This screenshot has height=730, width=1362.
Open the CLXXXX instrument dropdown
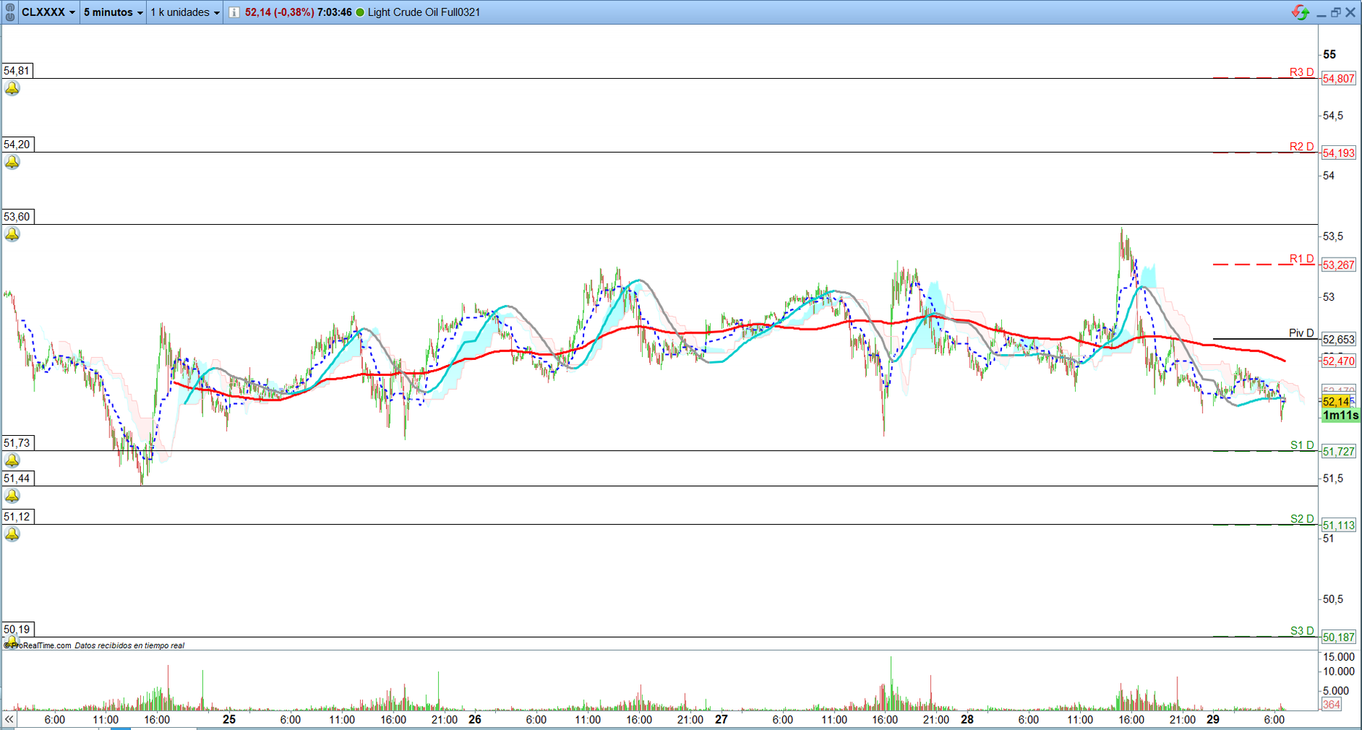tap(48, 12)
